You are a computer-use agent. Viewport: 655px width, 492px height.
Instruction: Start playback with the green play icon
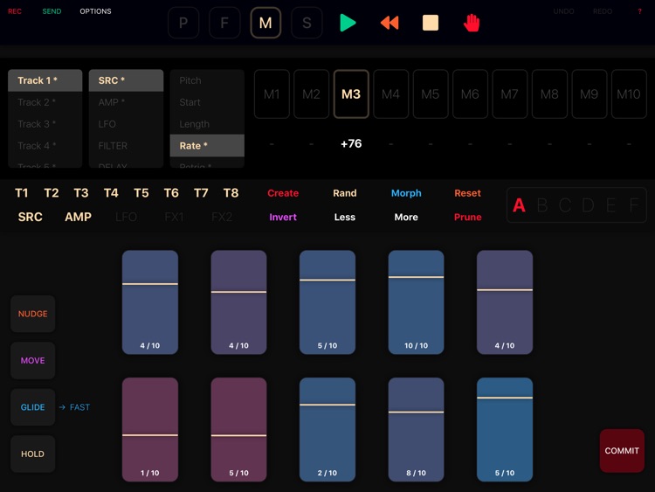click(348, 23)
